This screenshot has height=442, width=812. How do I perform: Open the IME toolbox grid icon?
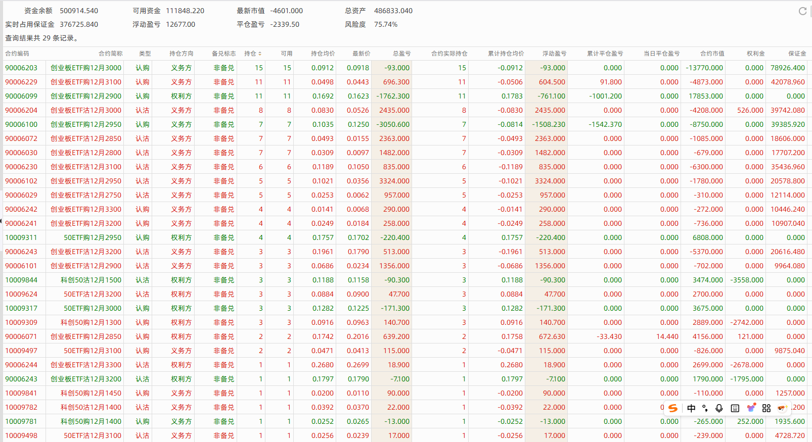(x=766, y=408)
